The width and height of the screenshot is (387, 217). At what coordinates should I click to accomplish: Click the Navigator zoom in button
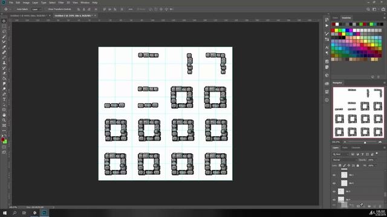380,142
